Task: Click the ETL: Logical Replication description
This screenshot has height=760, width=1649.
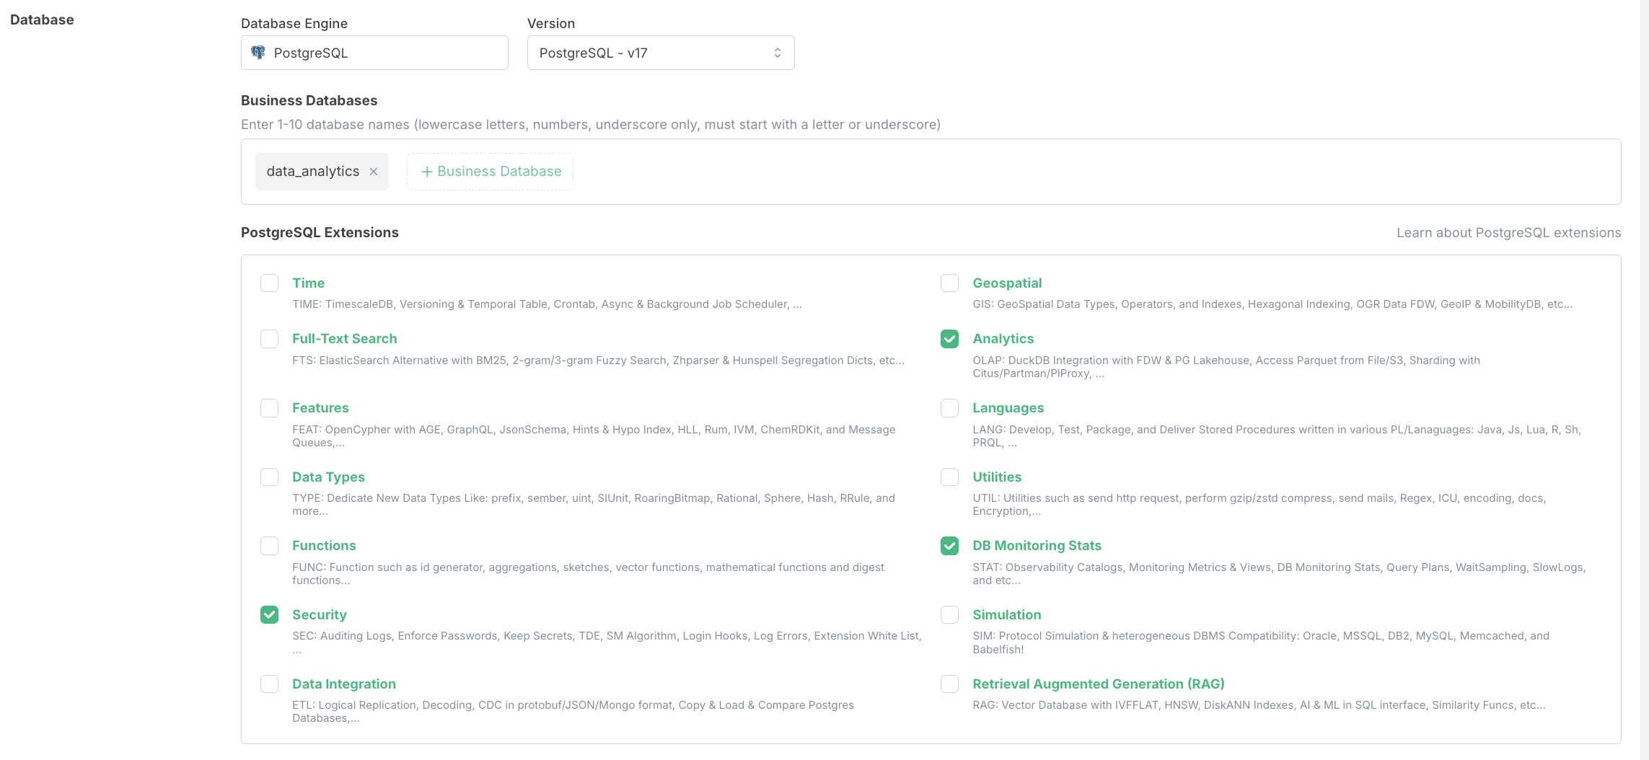Action: coord(573,712)
